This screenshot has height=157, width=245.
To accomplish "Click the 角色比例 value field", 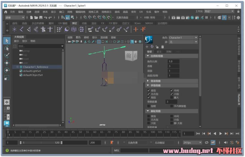I will coord(174,61).
